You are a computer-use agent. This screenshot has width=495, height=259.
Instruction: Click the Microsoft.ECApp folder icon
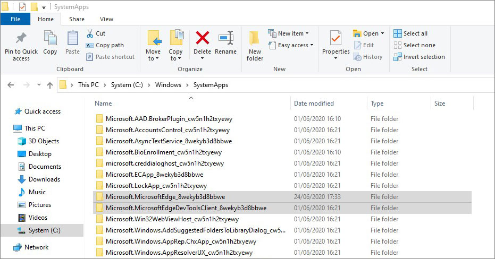[x=99, y=174]
